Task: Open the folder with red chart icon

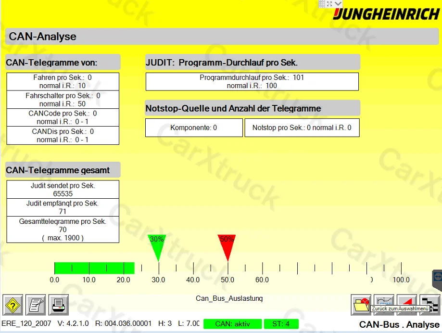Action: tap(361, 305)
